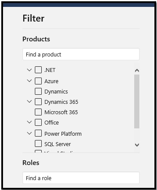The width and height of the screenshot is (157, 190).
Task: Enable the Power Platform checkbox
Action: [38, 134]
